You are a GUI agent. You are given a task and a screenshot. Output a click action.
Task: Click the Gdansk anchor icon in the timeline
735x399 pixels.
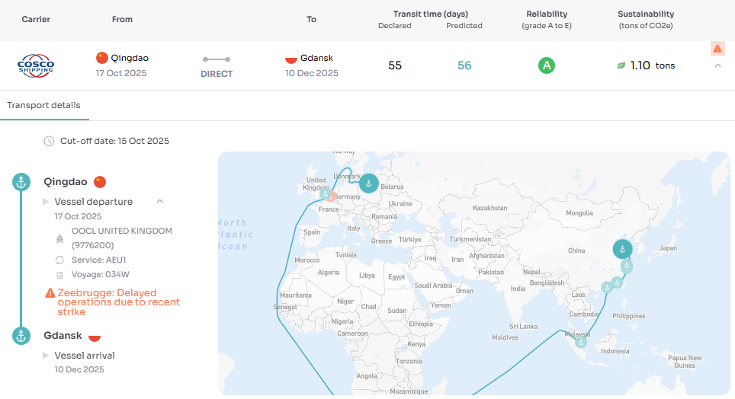point(21,336)
